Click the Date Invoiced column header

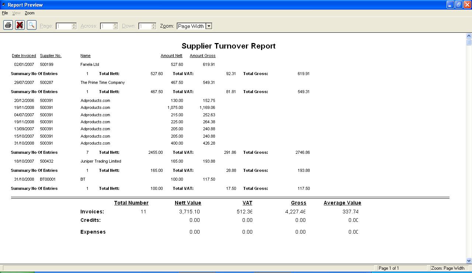[x=24, y=56]
